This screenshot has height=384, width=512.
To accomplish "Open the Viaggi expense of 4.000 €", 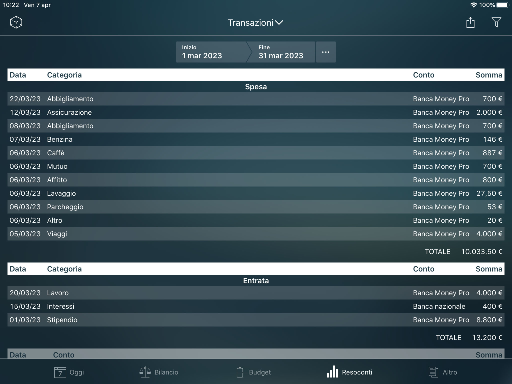I will pyautogui.click(x=256, y=234).
